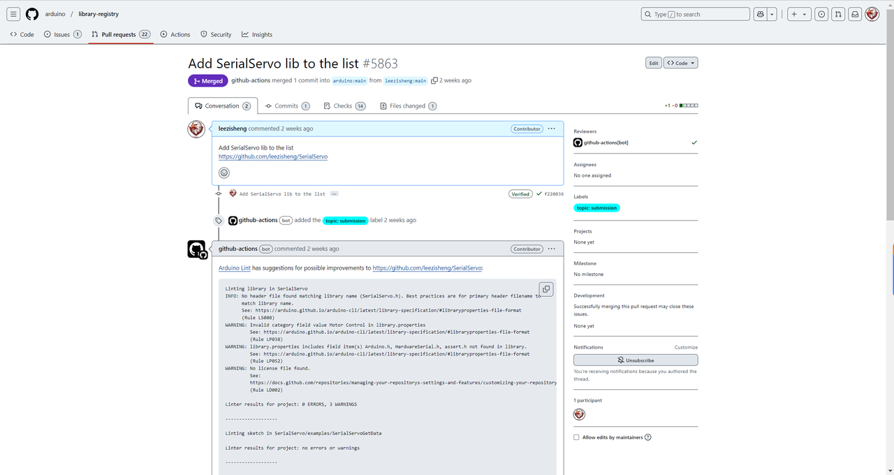Copy the Arduino Lint output code block
The image size is (894, 475).
(546, 289)
